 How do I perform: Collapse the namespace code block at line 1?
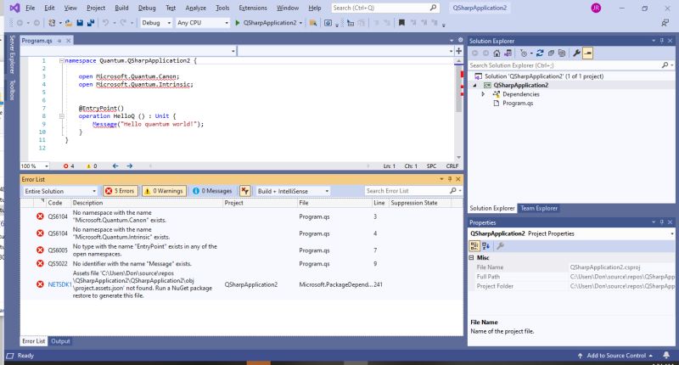pyautogui.click(x=61, y=61)
